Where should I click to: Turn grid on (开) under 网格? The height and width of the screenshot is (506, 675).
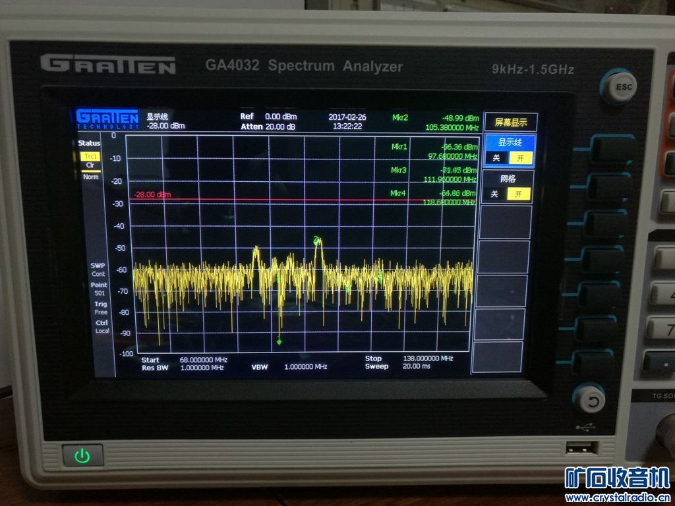click(518, 194)
